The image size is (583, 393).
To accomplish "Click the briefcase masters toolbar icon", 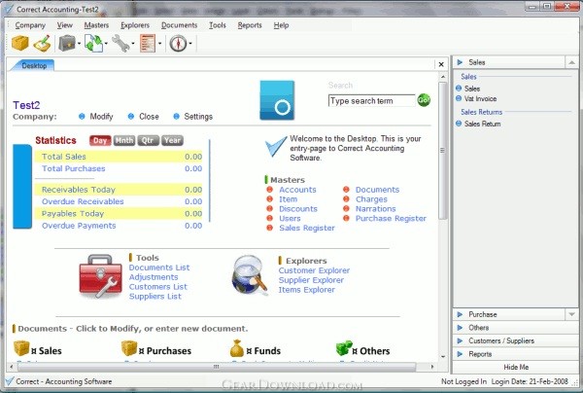I will point(67,43).
